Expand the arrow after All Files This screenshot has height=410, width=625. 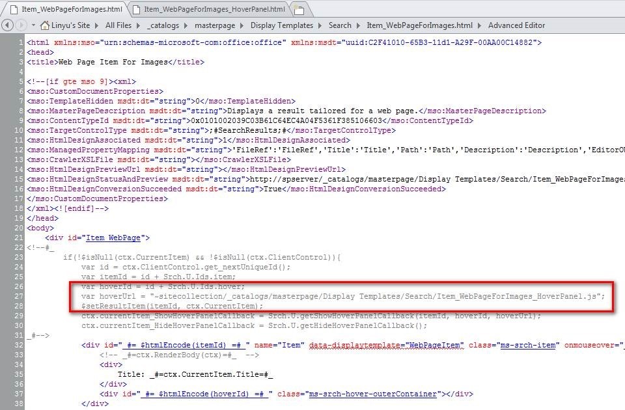(138, 25)
